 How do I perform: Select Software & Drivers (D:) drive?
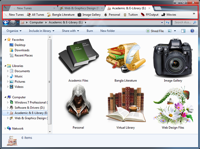tap(27, 108)
